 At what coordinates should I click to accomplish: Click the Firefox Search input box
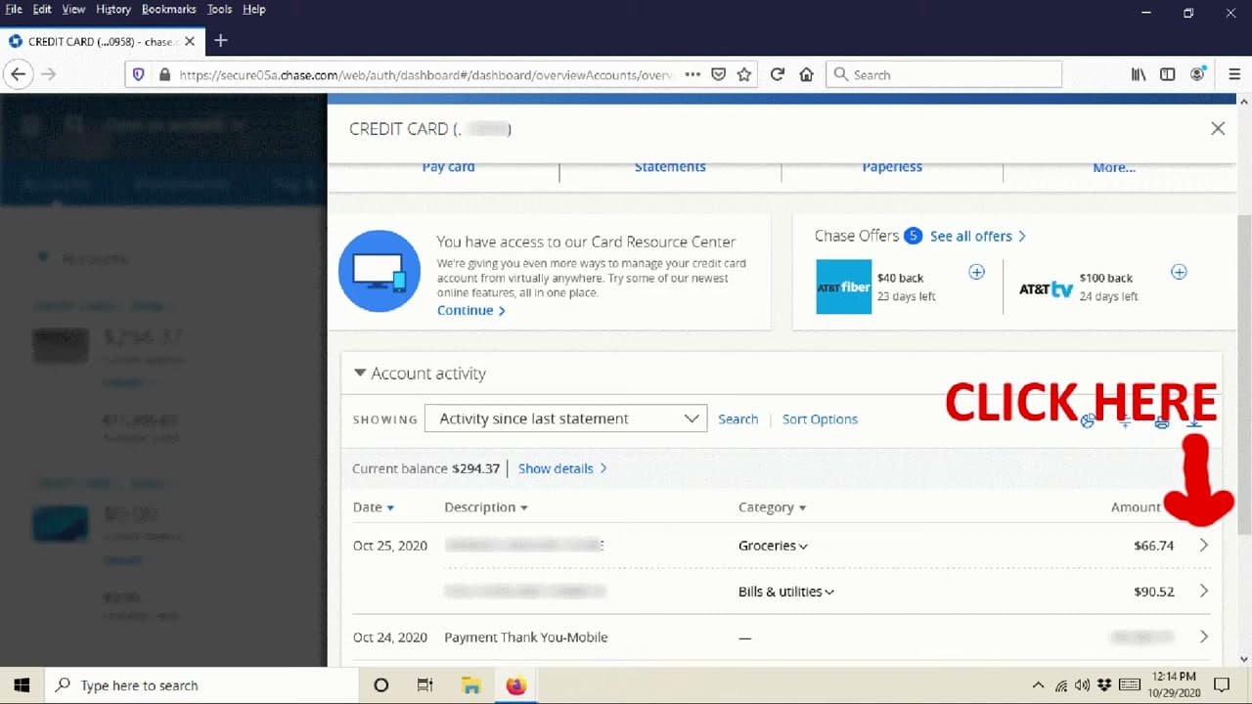tap(944, 74)
